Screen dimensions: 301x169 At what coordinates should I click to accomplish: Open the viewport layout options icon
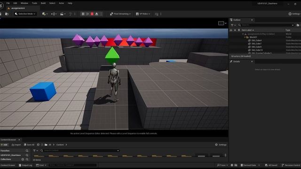pos(222,23)
